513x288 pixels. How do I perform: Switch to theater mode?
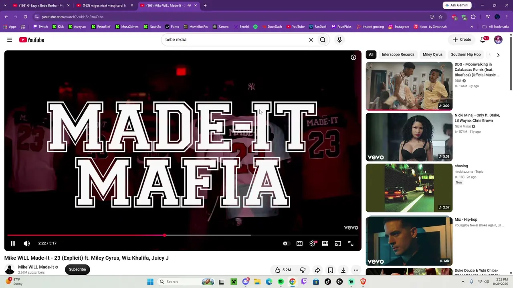point(325,243)
